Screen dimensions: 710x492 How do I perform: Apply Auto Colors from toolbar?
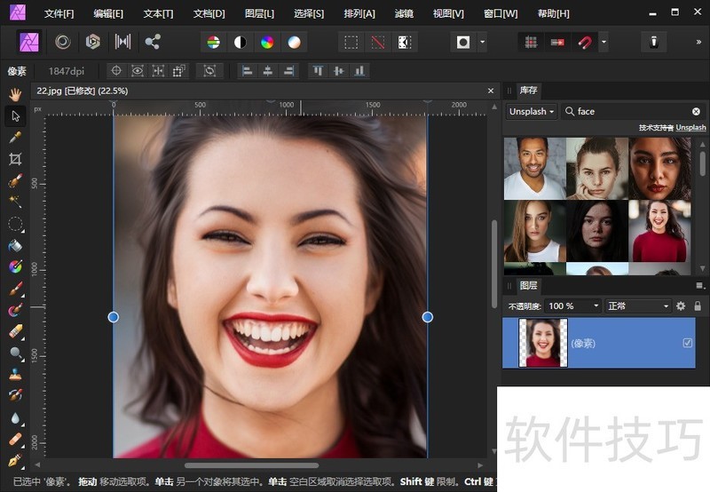(267, 43)
